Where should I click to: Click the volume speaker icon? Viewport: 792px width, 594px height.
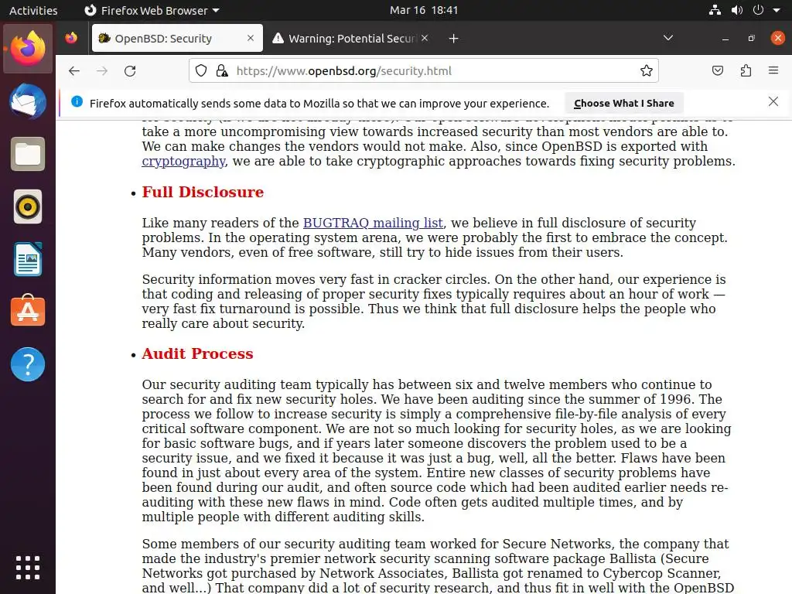[737, 10]
